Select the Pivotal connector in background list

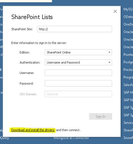click(128, 55)
